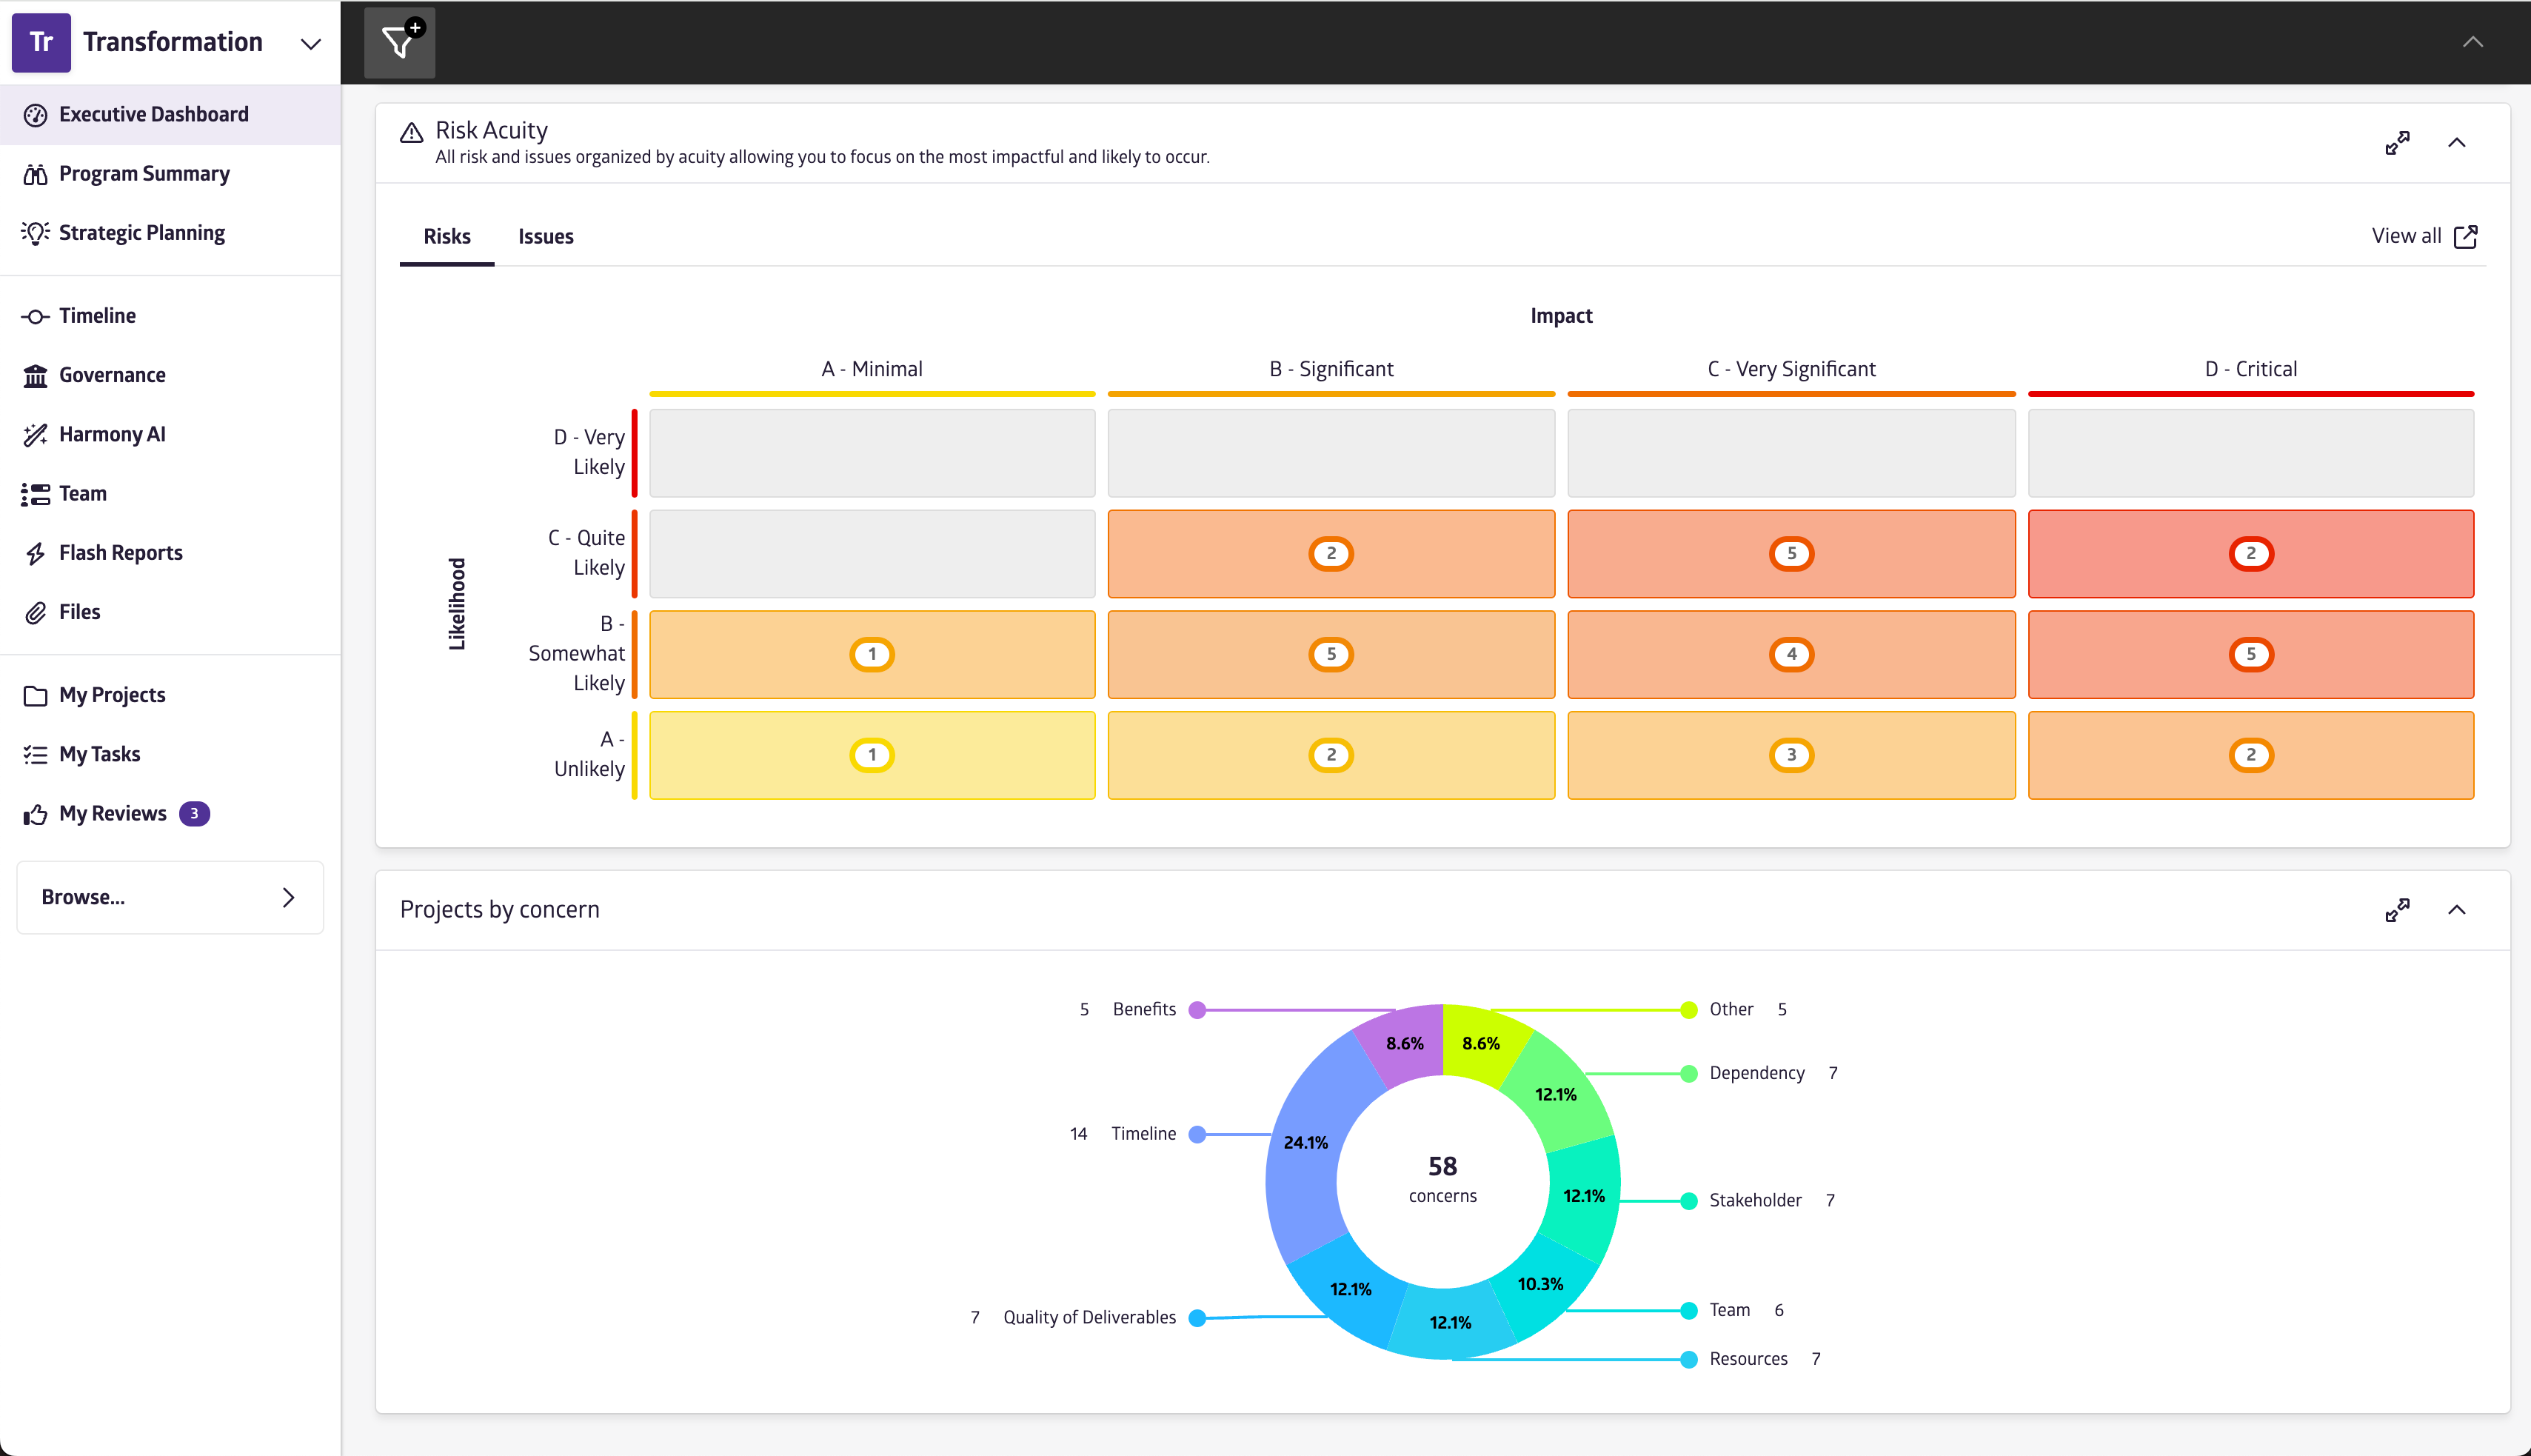
Task: Open My Reviews with 3 badge
Action: click(113, 814)
